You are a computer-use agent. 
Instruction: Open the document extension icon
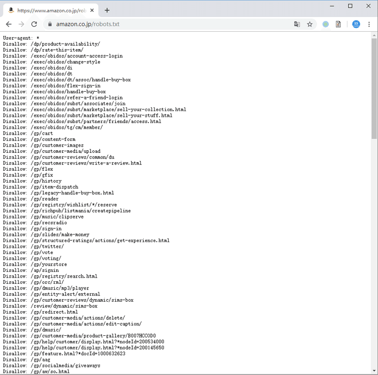(x=338, y=24)
